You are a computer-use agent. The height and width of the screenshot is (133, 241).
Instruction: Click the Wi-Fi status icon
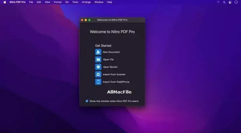(218, 2)
